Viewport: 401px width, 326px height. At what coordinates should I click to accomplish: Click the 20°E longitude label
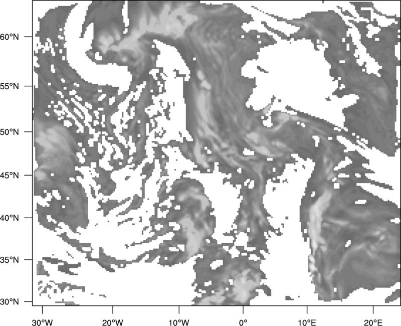point(373,322)
